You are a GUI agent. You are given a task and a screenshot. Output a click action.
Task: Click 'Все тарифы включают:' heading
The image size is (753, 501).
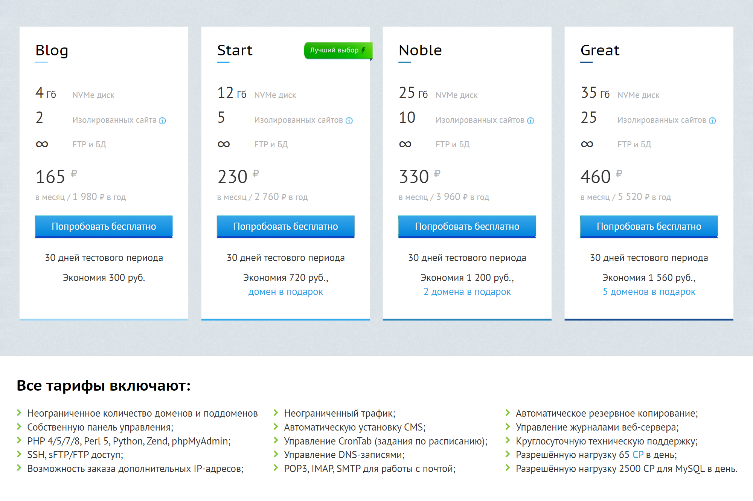104,386
